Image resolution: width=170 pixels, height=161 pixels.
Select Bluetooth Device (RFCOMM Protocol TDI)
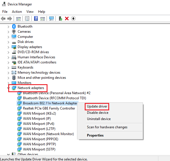coord(55,98)
